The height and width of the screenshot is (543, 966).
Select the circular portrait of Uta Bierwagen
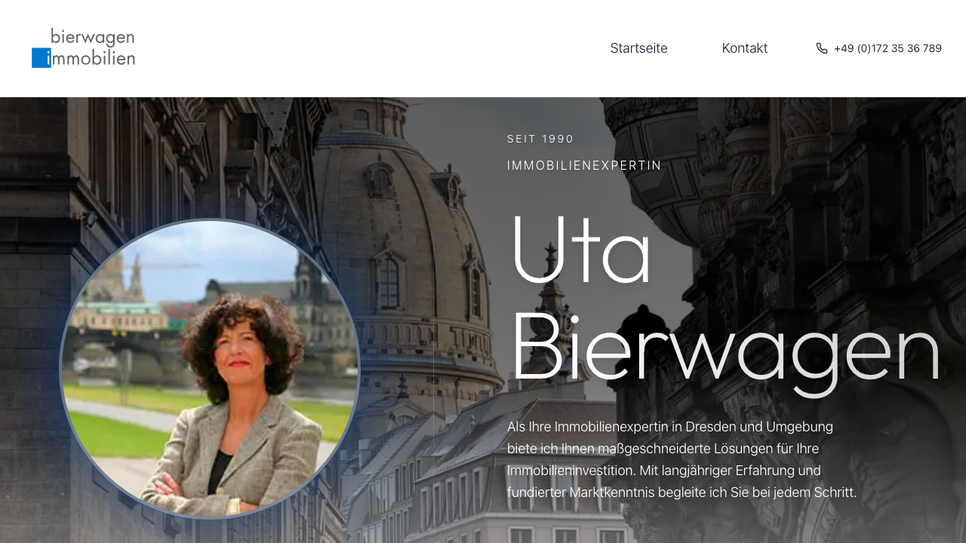pyautogui.click(x=210, y=369)
